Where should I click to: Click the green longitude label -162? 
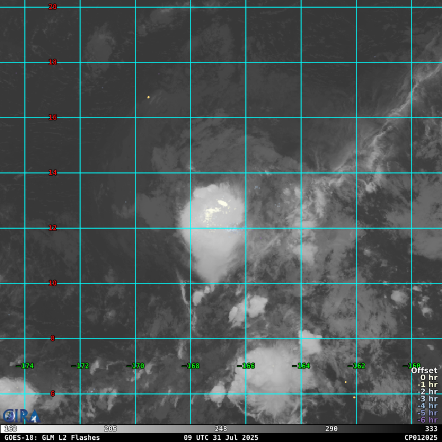pos(356,366)
